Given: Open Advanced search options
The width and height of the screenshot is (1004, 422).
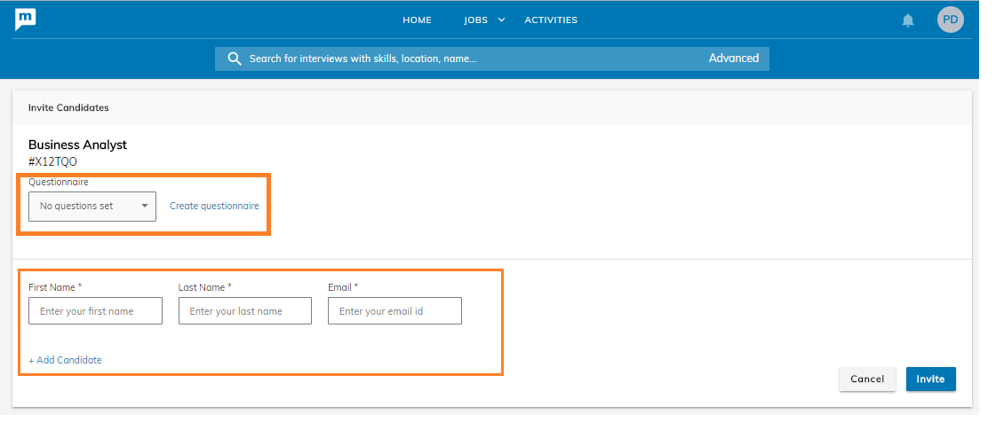Looking at the screenshot, I should click(x=733, y=59).
